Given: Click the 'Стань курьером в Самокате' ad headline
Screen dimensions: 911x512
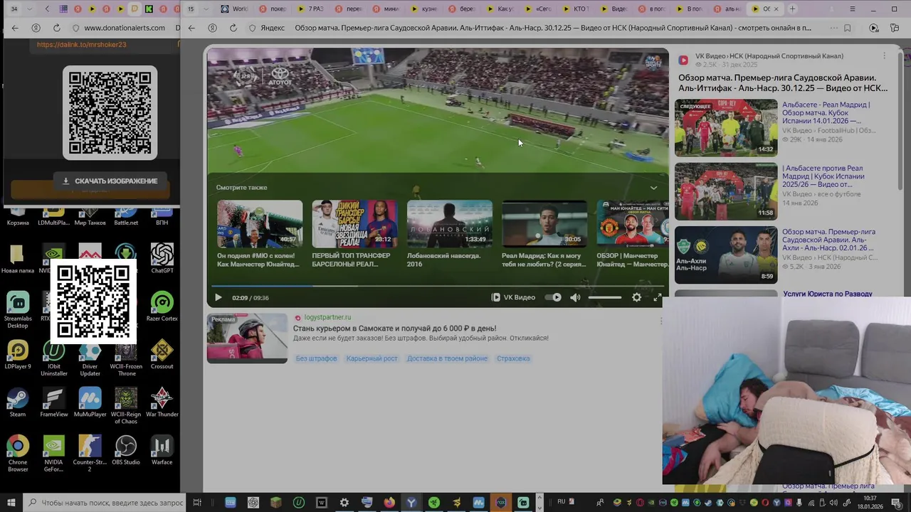Looking at the screenshot, I should 394,329.
